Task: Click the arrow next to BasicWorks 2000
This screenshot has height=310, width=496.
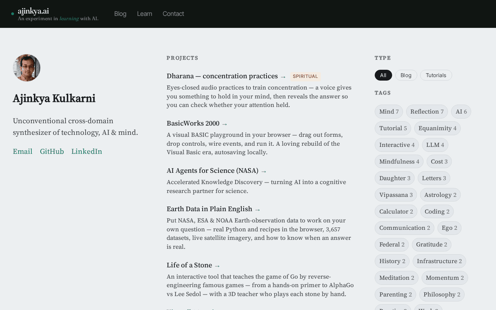Action: pyautogui.click(x=224, y=124)
